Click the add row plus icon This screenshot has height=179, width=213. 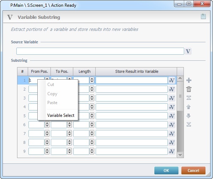(x=189, y=80)
